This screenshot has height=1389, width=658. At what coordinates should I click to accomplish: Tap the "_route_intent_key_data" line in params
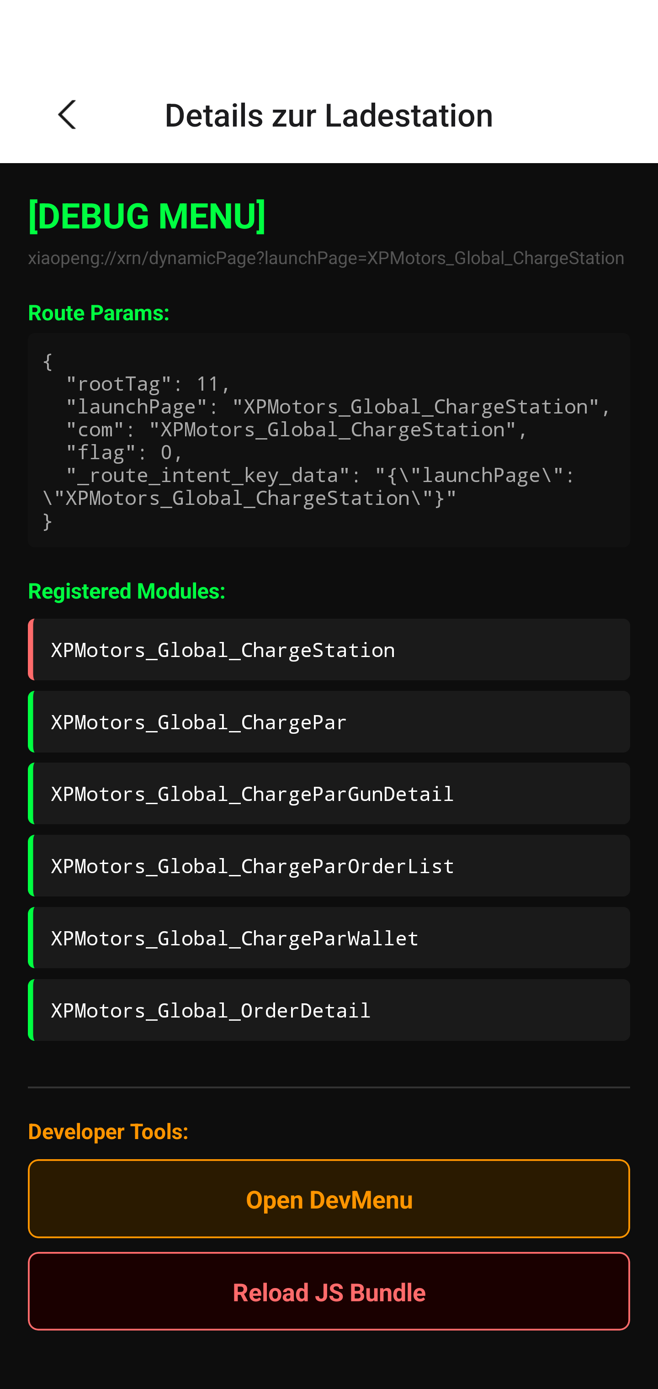pos(308,486)
